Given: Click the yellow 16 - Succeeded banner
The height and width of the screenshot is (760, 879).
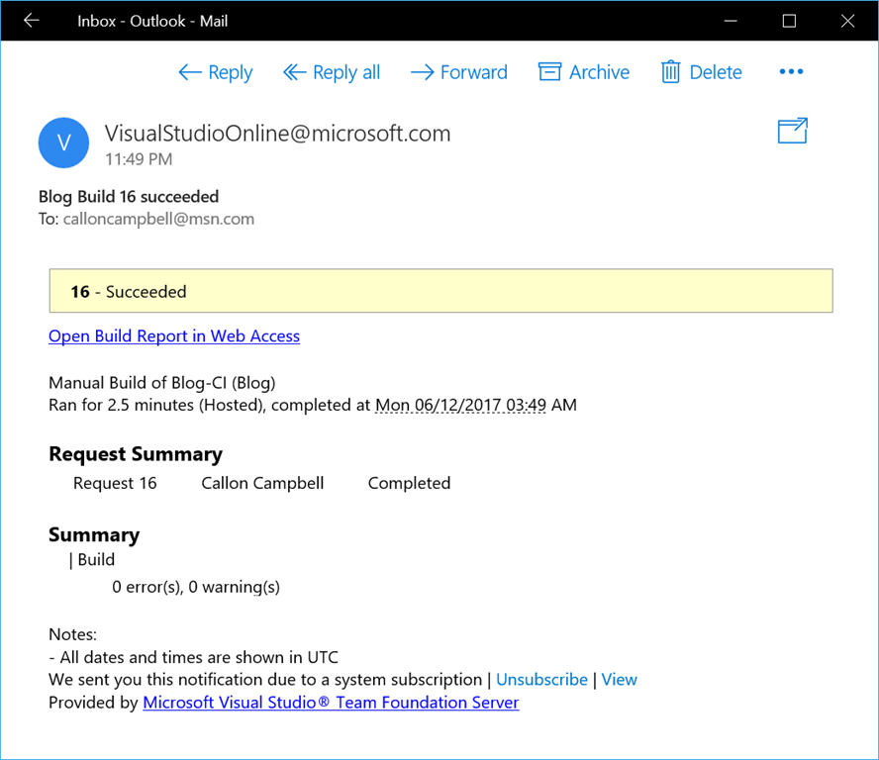Looking at the screenshot, I should [x=440, y=292].
